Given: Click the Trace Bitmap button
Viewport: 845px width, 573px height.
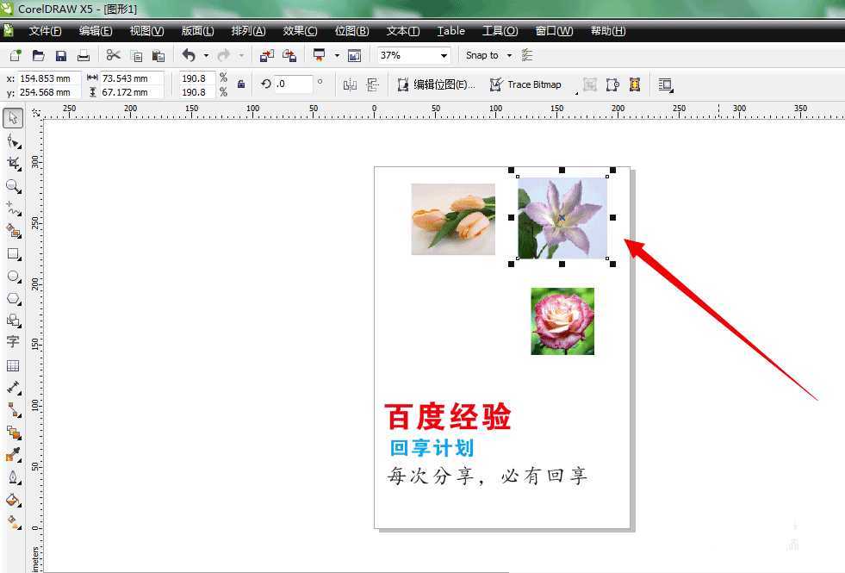Looking at the screenshot, I should pyautogui.click(x=527, y=84).
